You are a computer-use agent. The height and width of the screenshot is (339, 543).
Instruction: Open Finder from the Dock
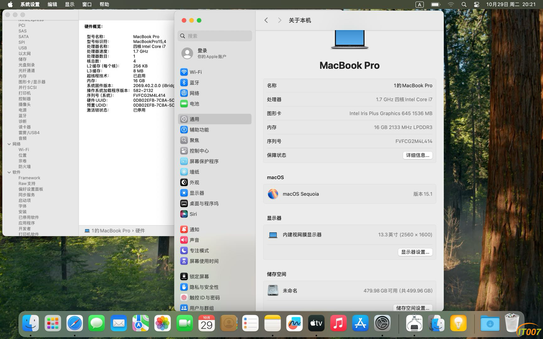30,323
